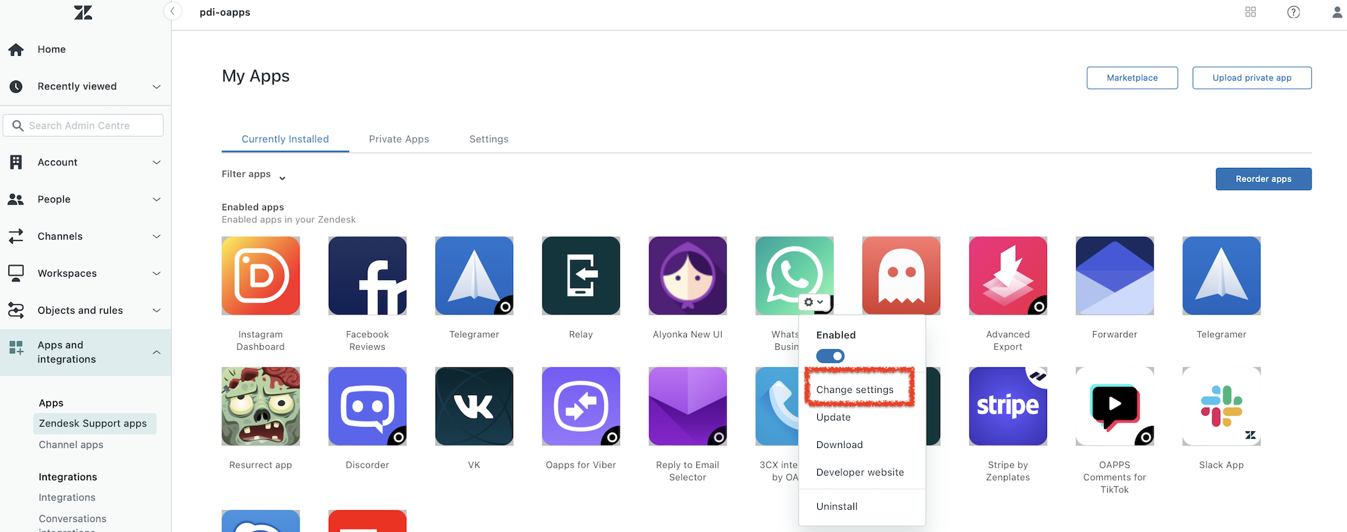Open the Filter apps dropdown
This screenshot has height=532, width=1347.
click(254, 175)
